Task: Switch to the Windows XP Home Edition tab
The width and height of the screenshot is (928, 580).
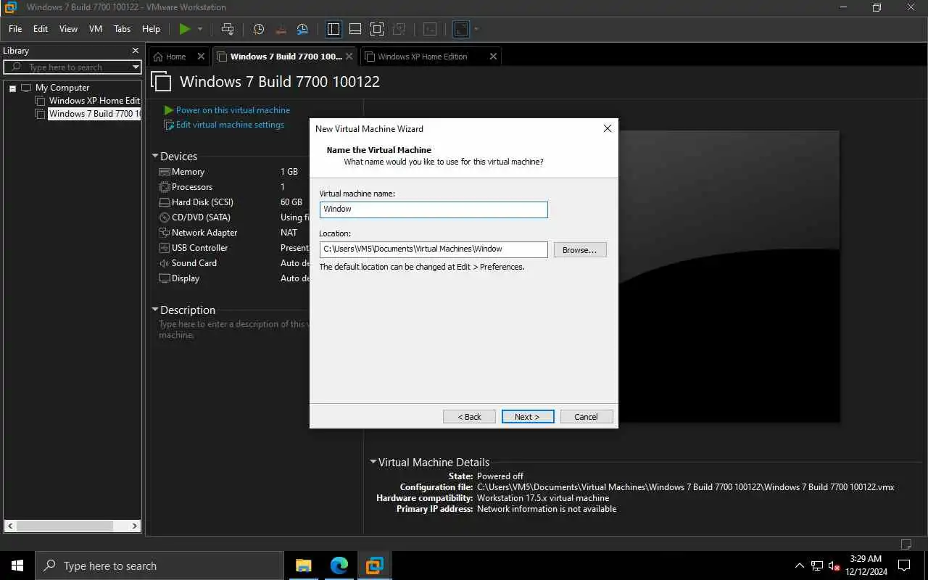Action: click(423, 57)
